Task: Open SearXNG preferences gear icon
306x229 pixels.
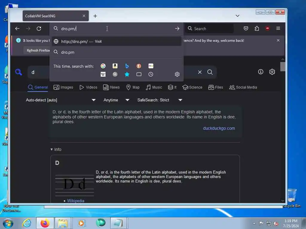Action: coord(272,72)
